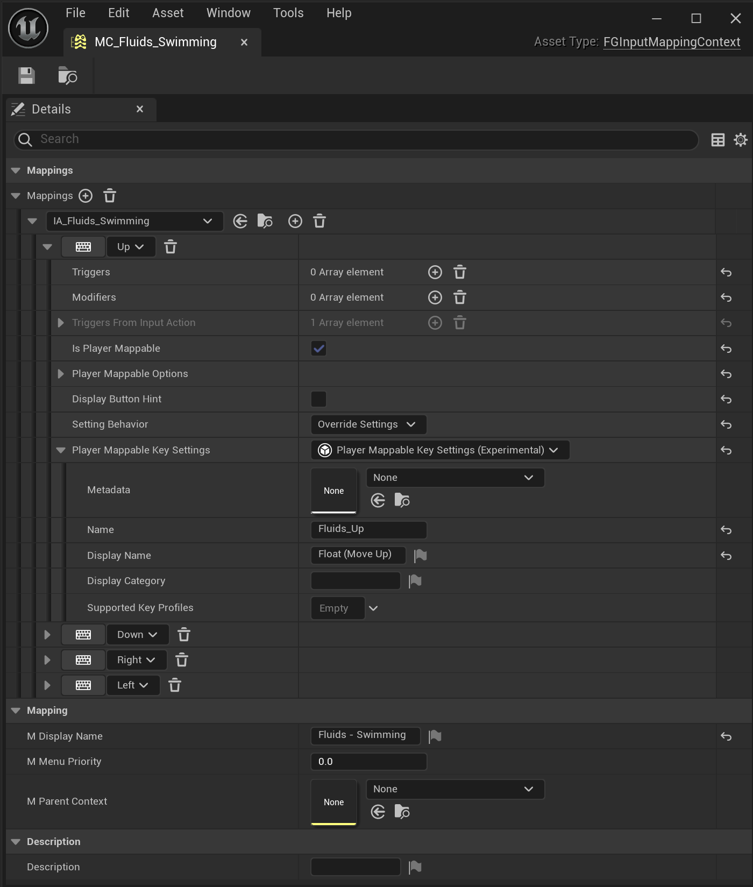Click the Metadata None asset thumbnail
Screen dimensions: 753x887
334,491
